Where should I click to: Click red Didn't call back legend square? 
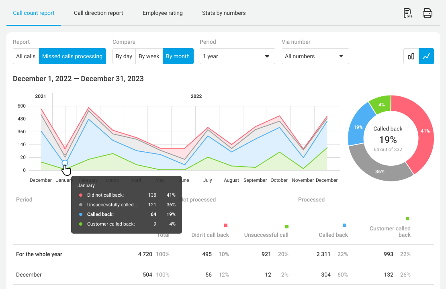(x=226, y=225)
